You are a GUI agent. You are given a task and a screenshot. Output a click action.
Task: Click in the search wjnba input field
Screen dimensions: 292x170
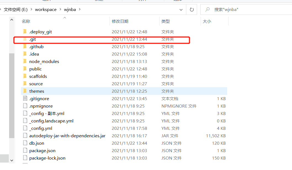click(x=248, y=10)
